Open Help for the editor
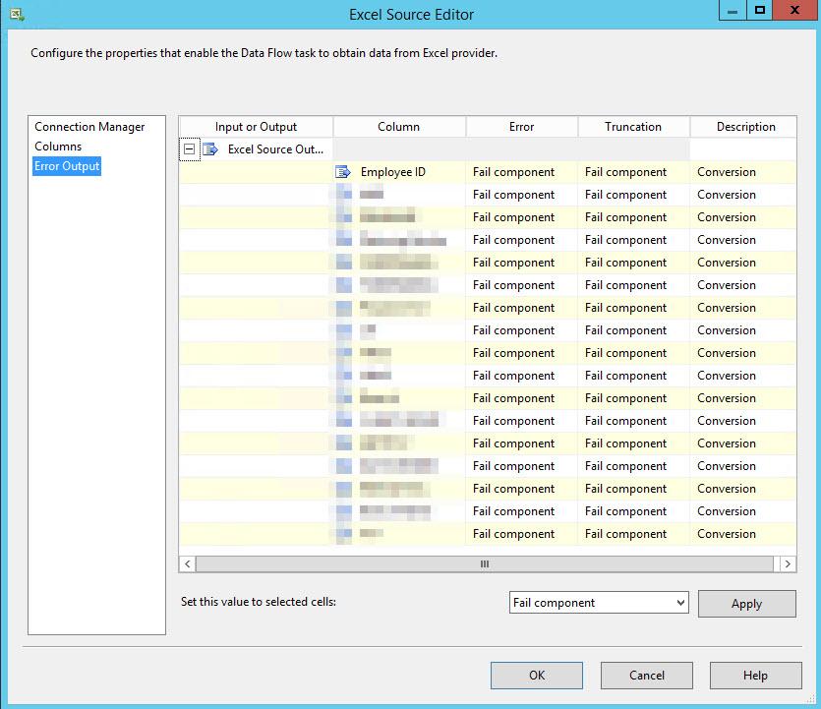 (755, 676)
